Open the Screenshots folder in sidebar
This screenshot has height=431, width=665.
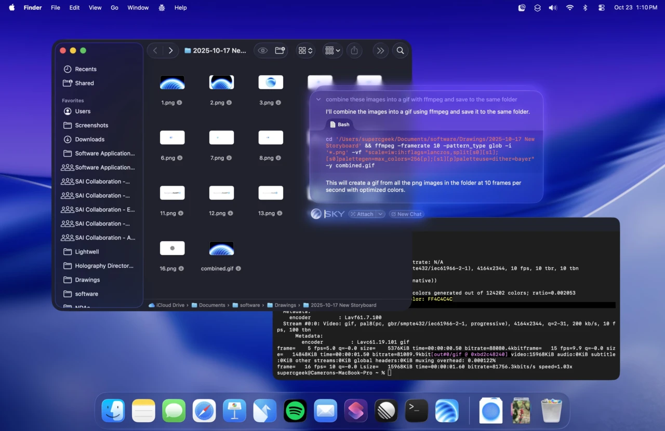tap(91, 125)
